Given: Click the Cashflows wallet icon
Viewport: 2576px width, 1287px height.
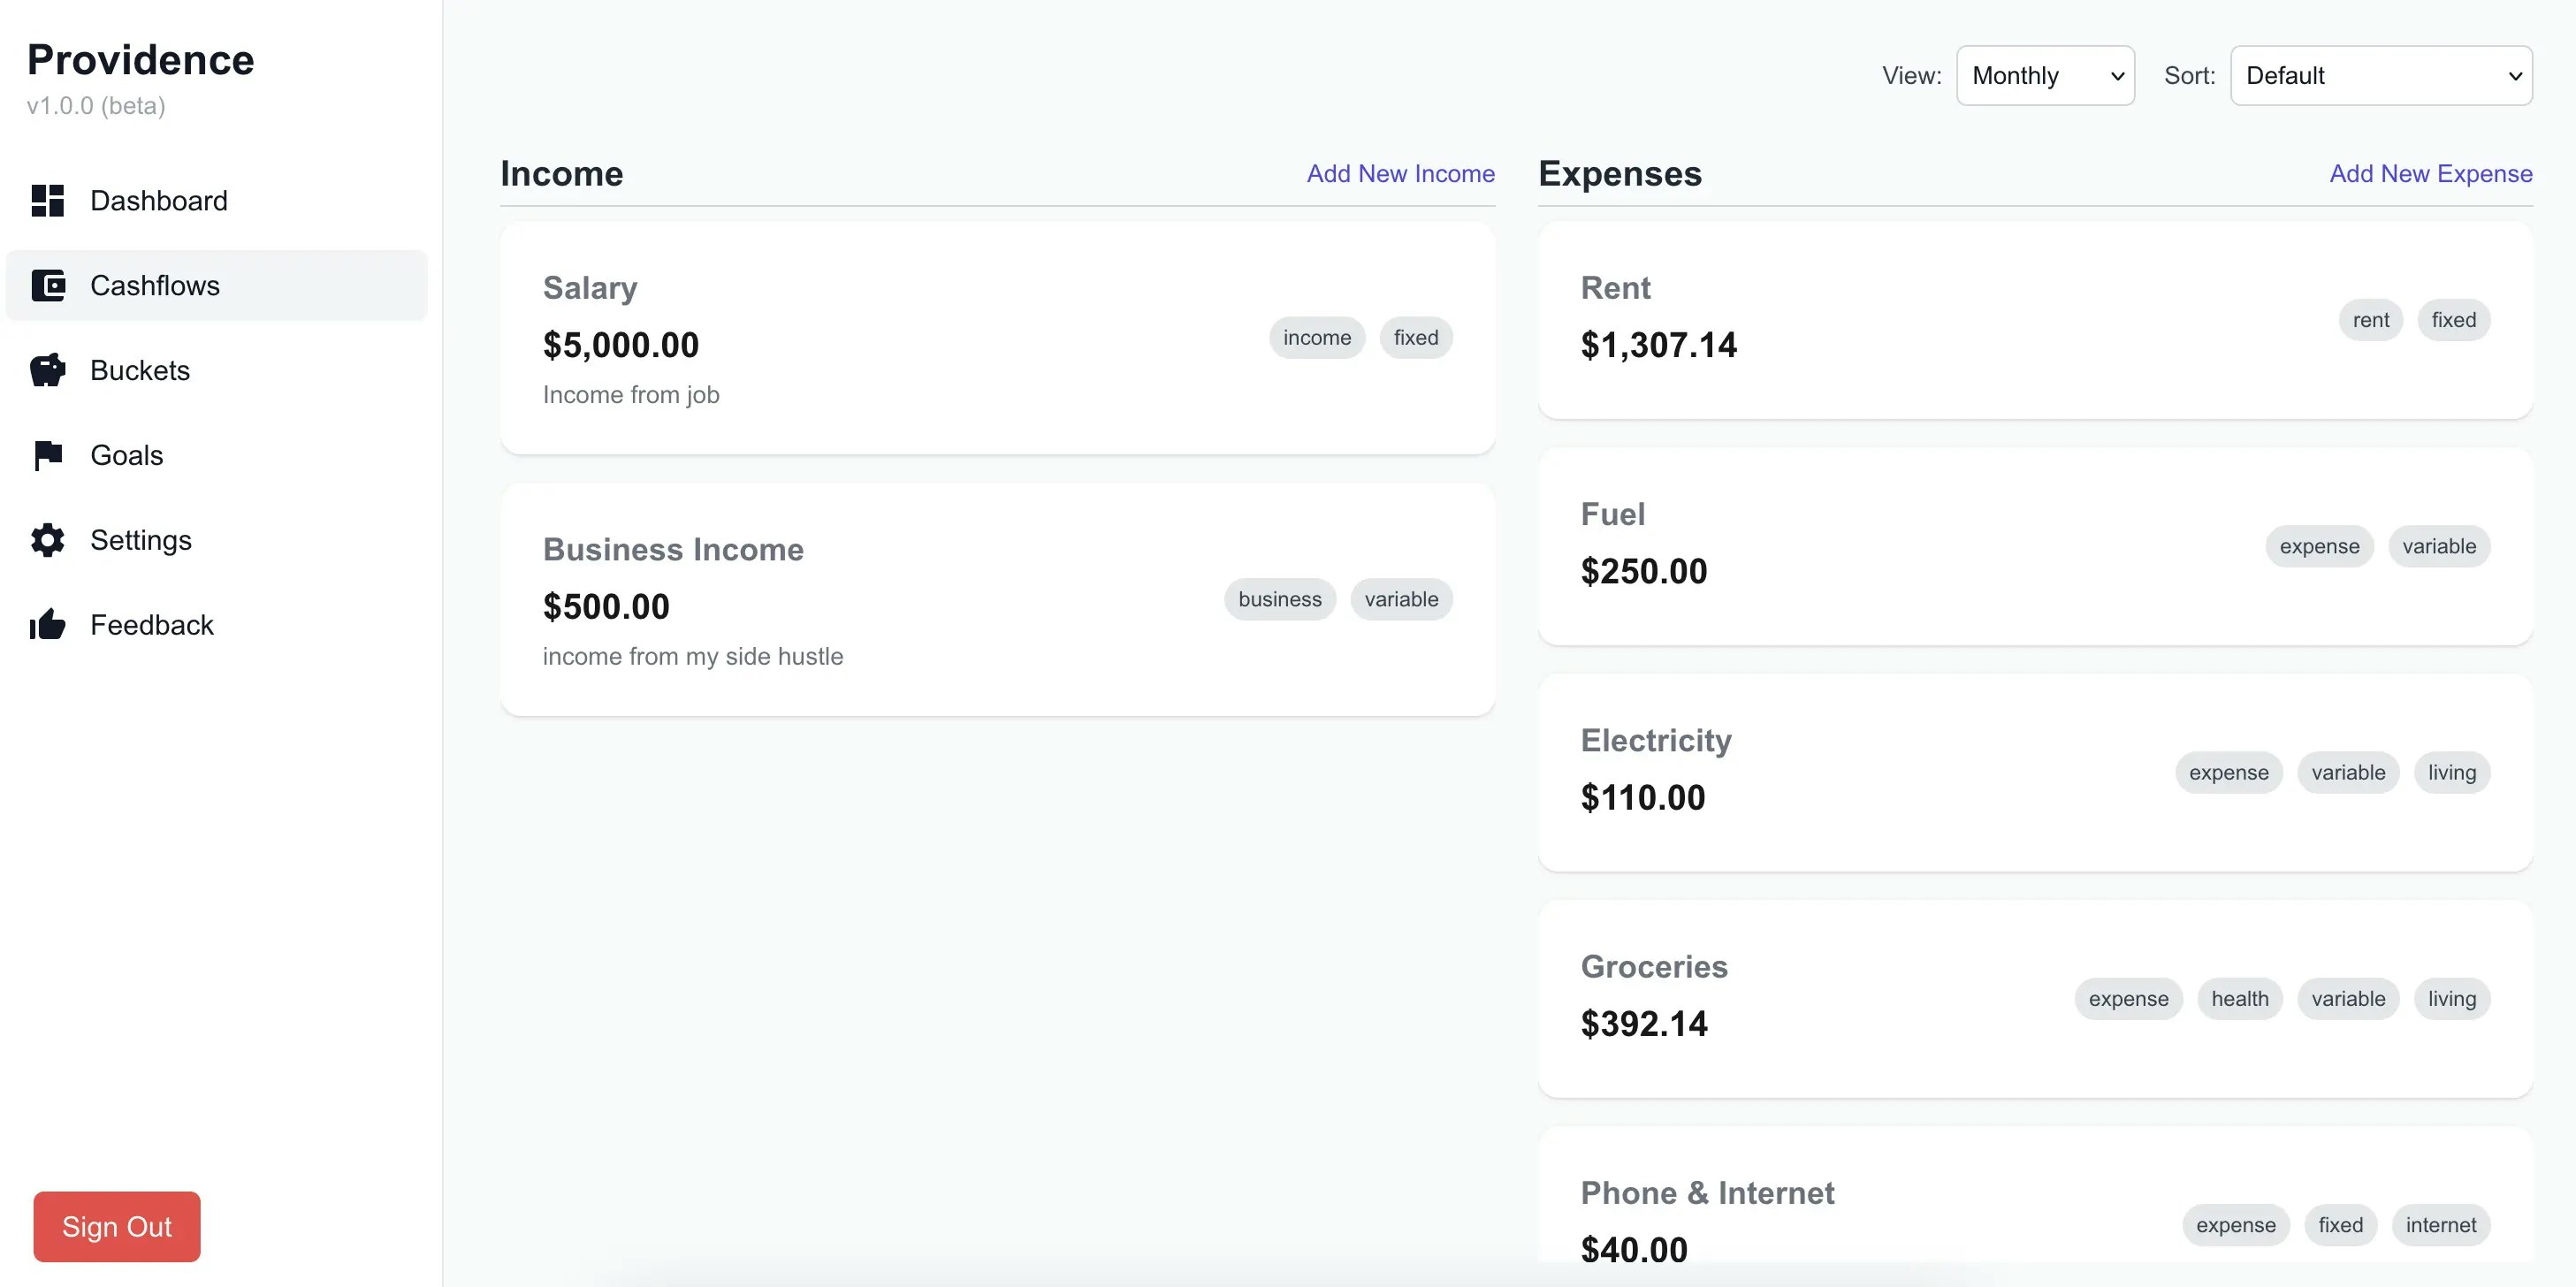Looking at the screenshot, I should [47, 285].
